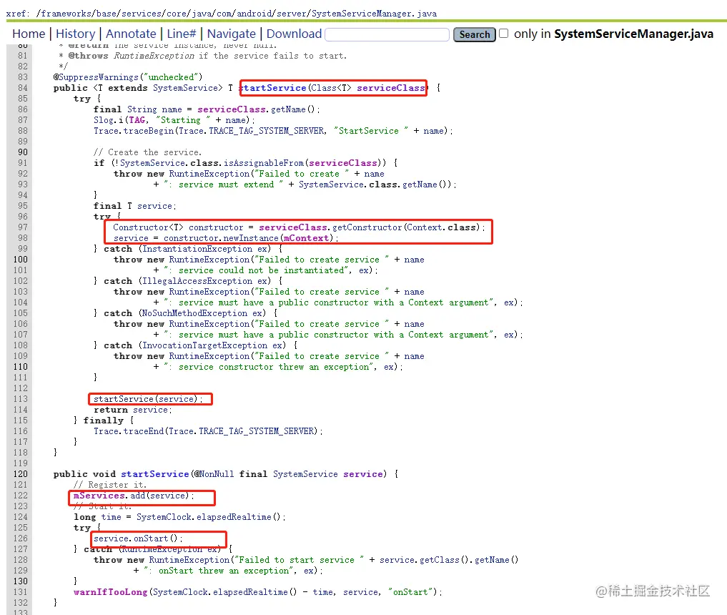Viewport: 727px width, 615px height.
Task: Jump to line number 97
Action: pyautogui.click(x=23, y=227)
